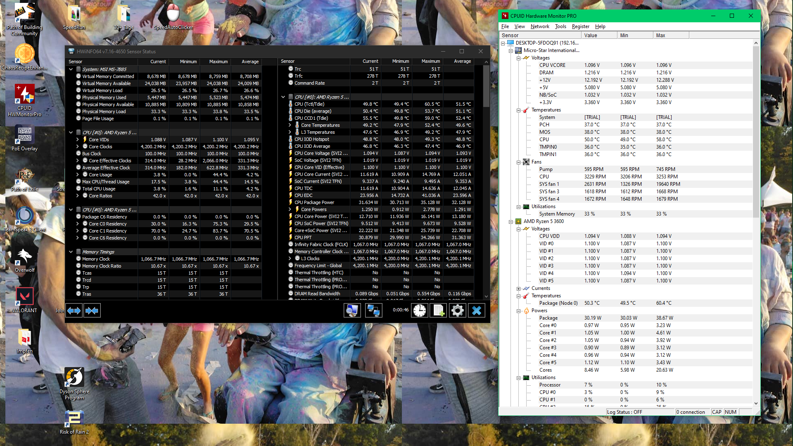Click the remote monitor computer icon
This screenshot has width=793, height=446.
(352, 311)
